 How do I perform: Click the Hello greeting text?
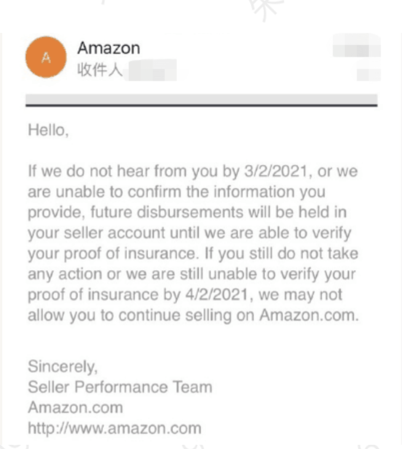(48, 130)
